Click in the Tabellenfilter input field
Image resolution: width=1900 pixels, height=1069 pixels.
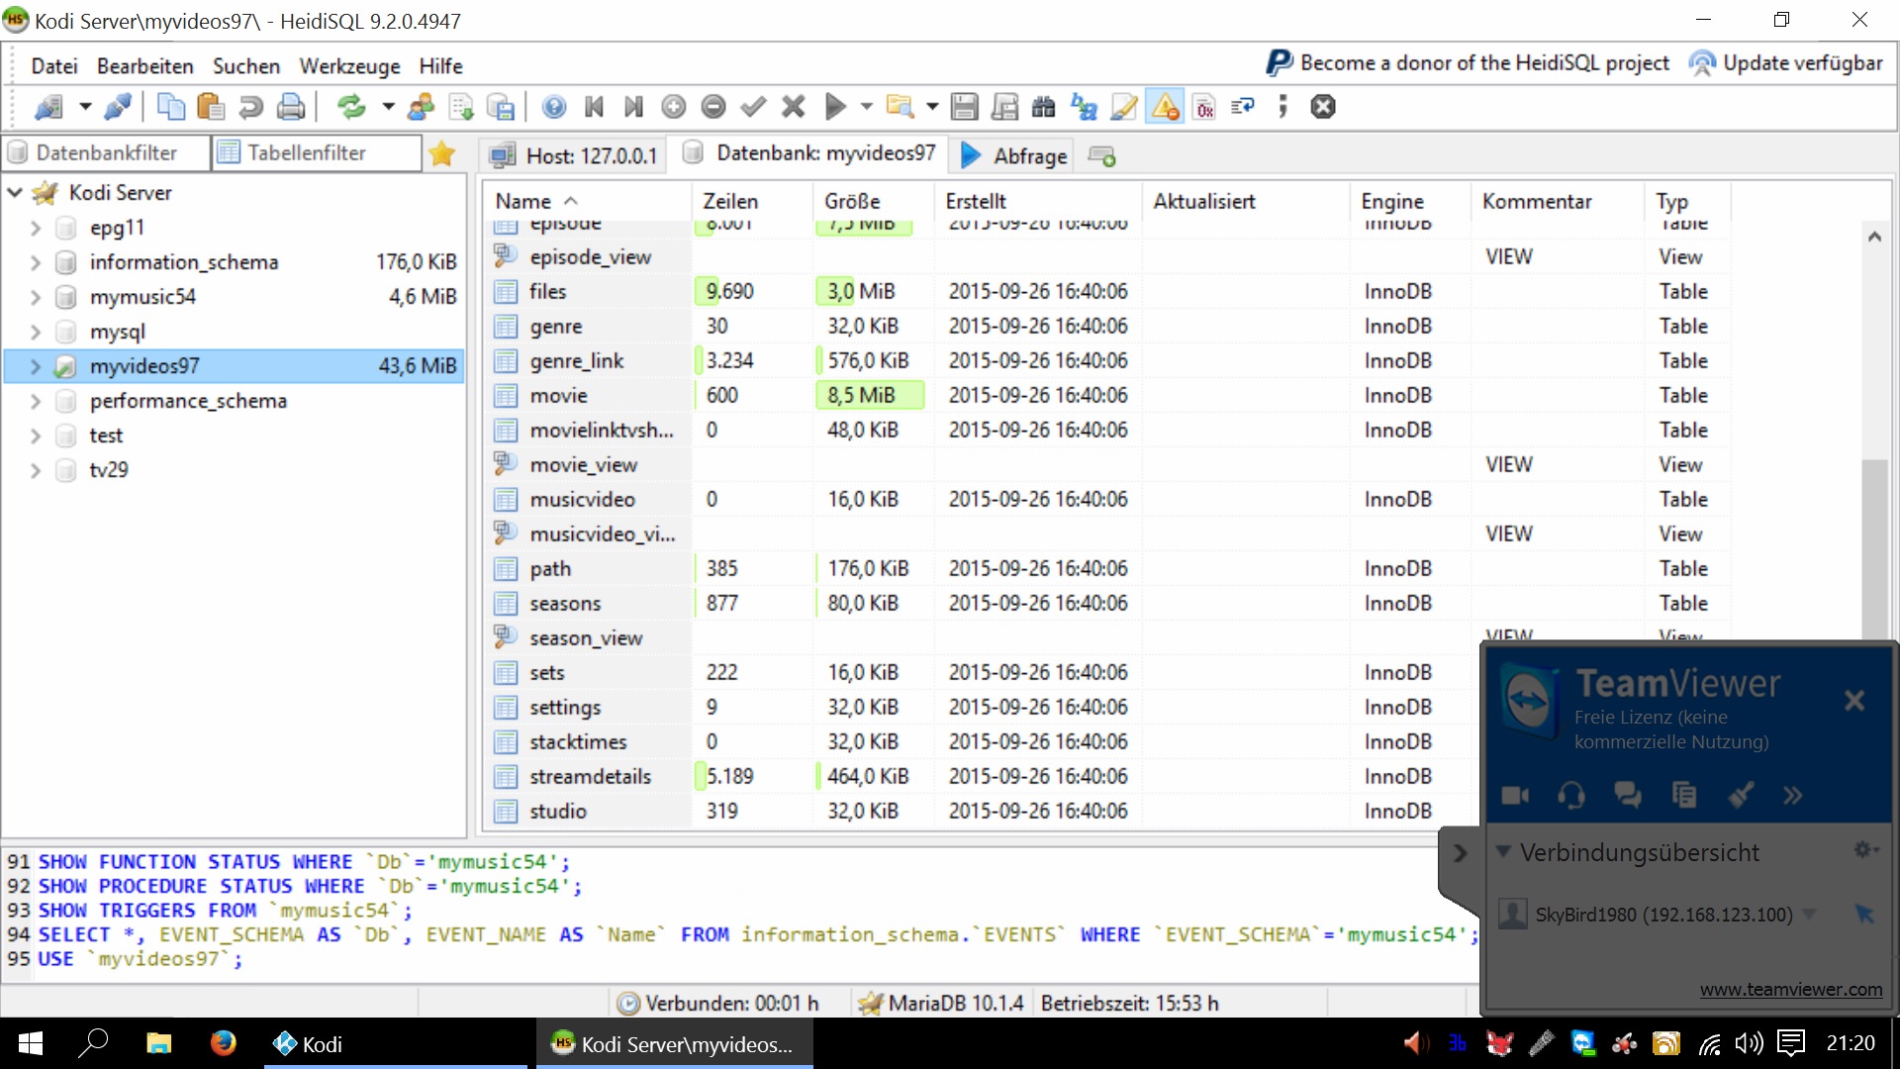coord(317,152)
